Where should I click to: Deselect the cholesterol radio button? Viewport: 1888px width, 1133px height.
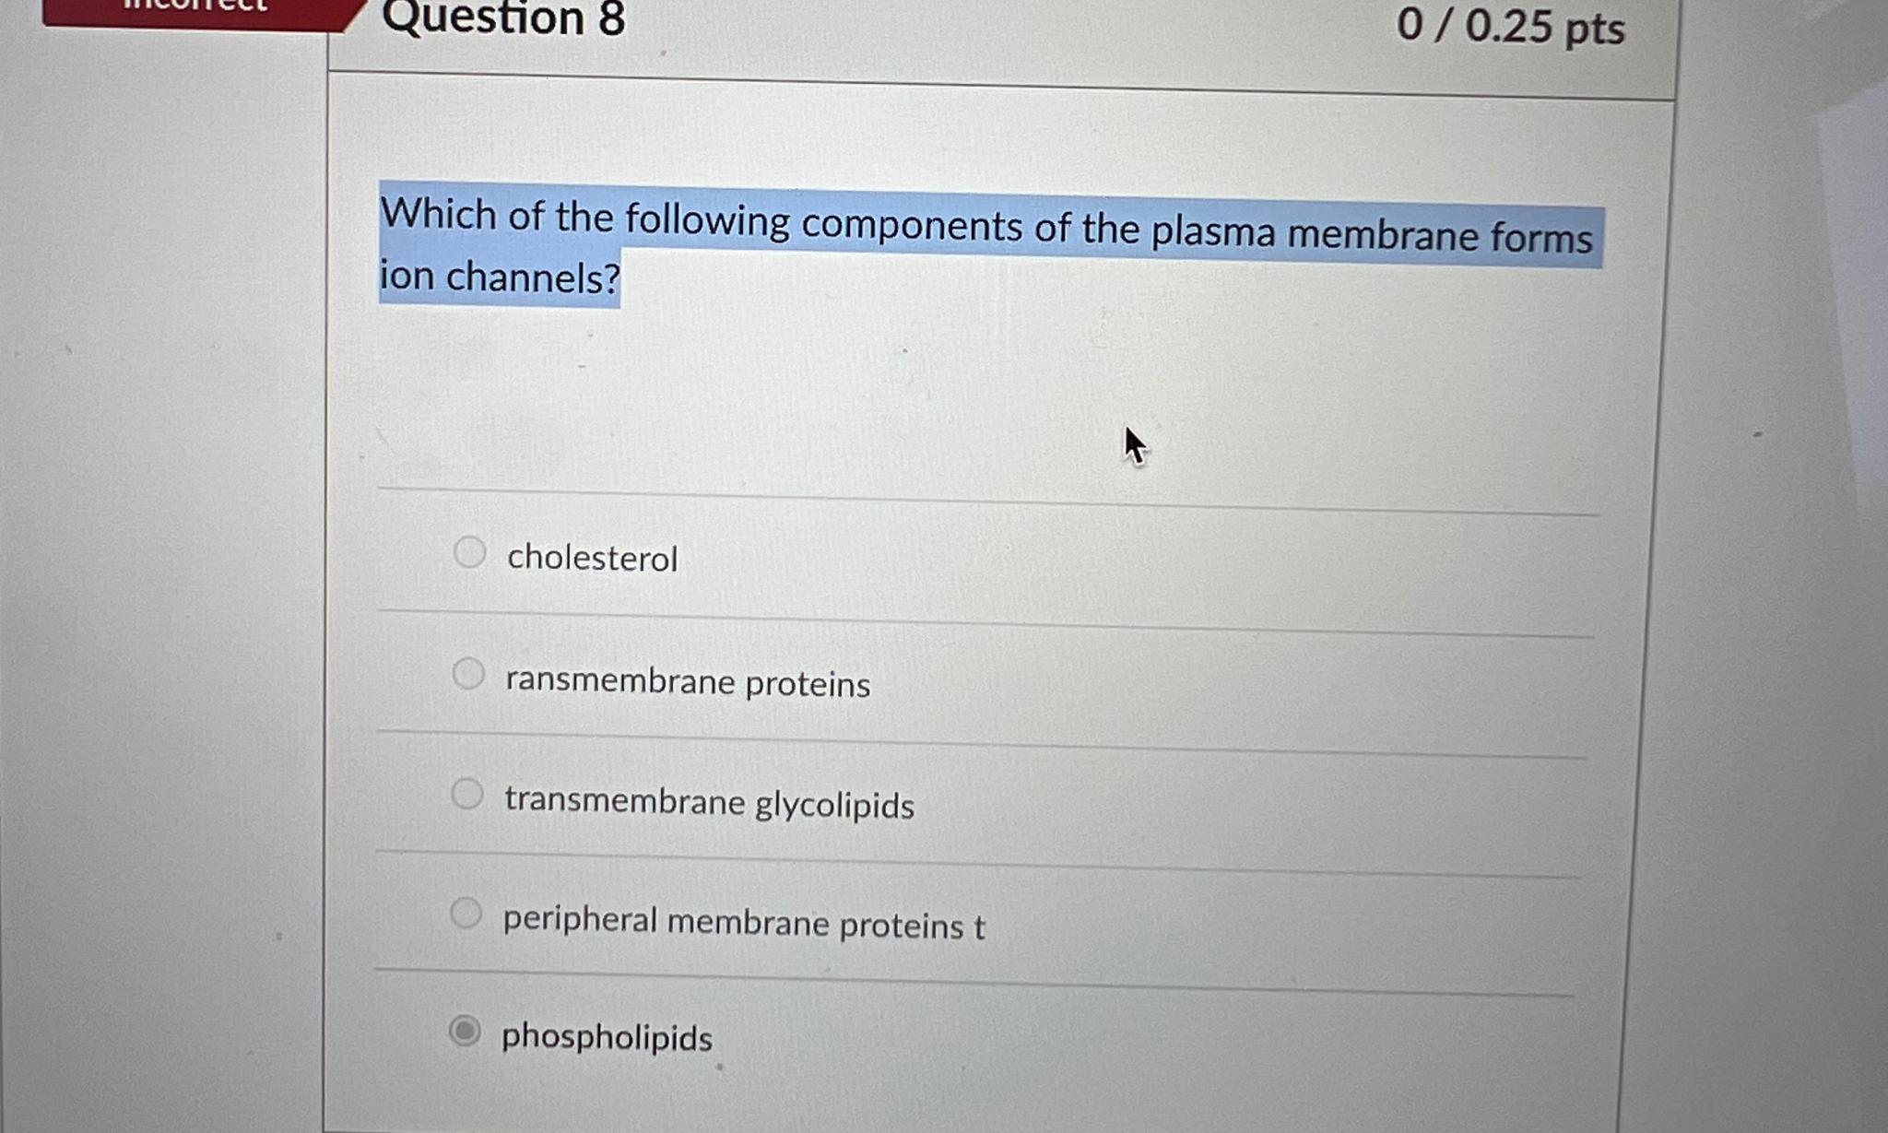(470, 553)
